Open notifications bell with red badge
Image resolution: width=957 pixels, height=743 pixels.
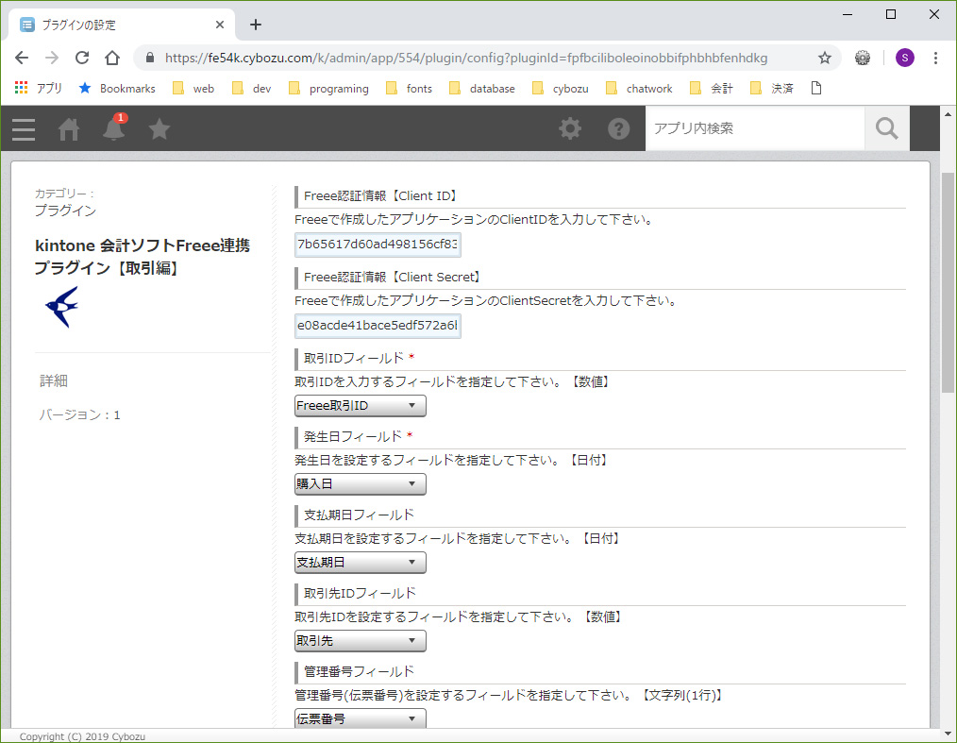tap(114, 127)
